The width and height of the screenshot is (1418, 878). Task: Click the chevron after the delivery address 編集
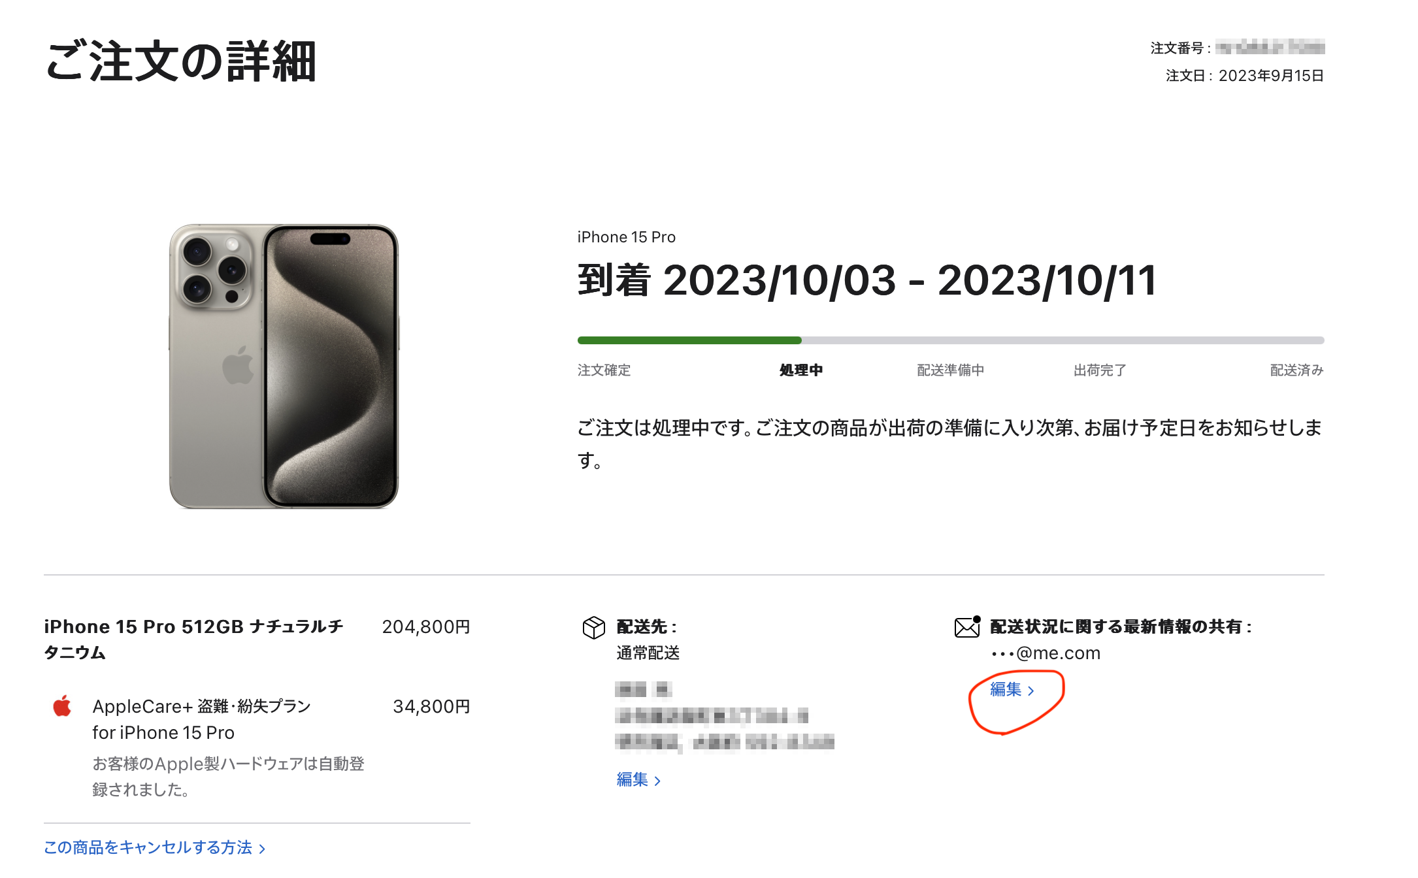pyautogui.click(x=657, y=781)
